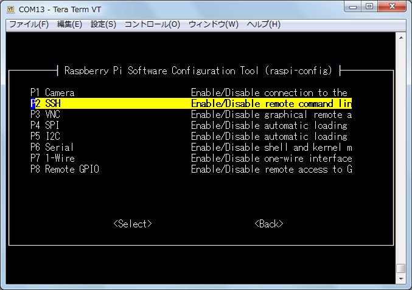The width and height of the screenshot is (412, 290).
Task: Click 'Enable/Disable one-wire interface' description
Action: point(271,158)
